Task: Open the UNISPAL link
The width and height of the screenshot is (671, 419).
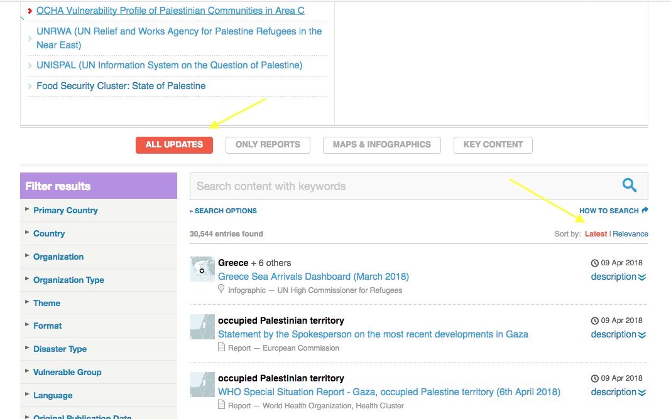Action: (x=170, y=65)
